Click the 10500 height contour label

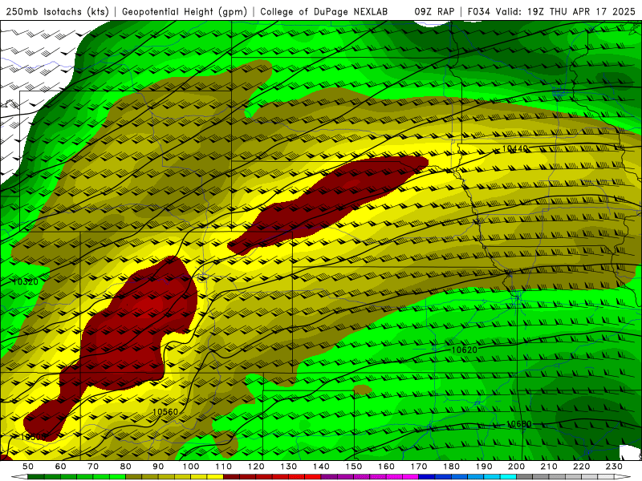coord(33,437)
